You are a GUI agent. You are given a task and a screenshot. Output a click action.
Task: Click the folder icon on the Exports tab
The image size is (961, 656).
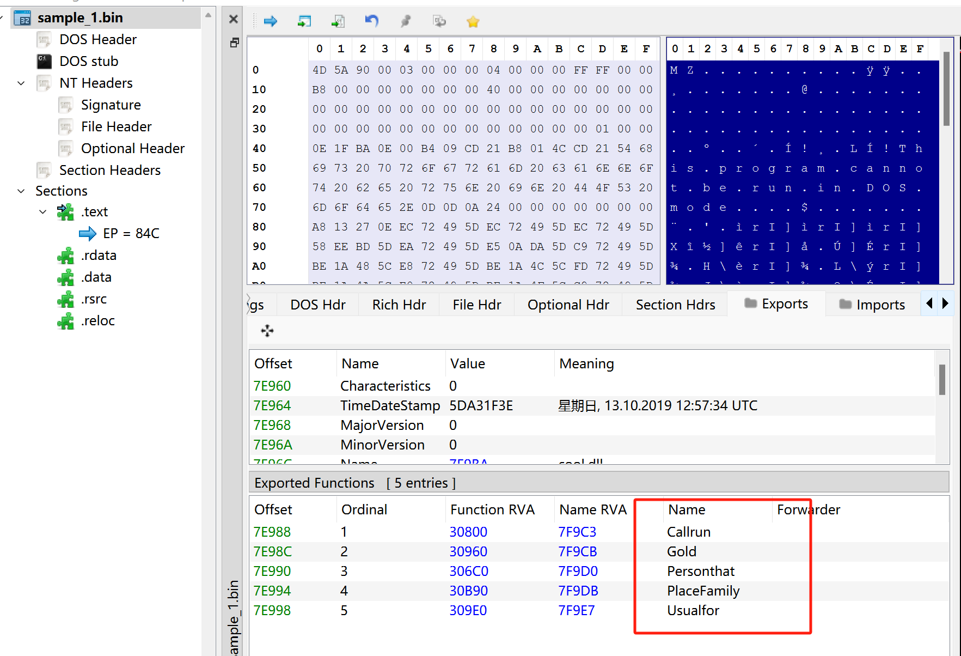click(751, 303)
